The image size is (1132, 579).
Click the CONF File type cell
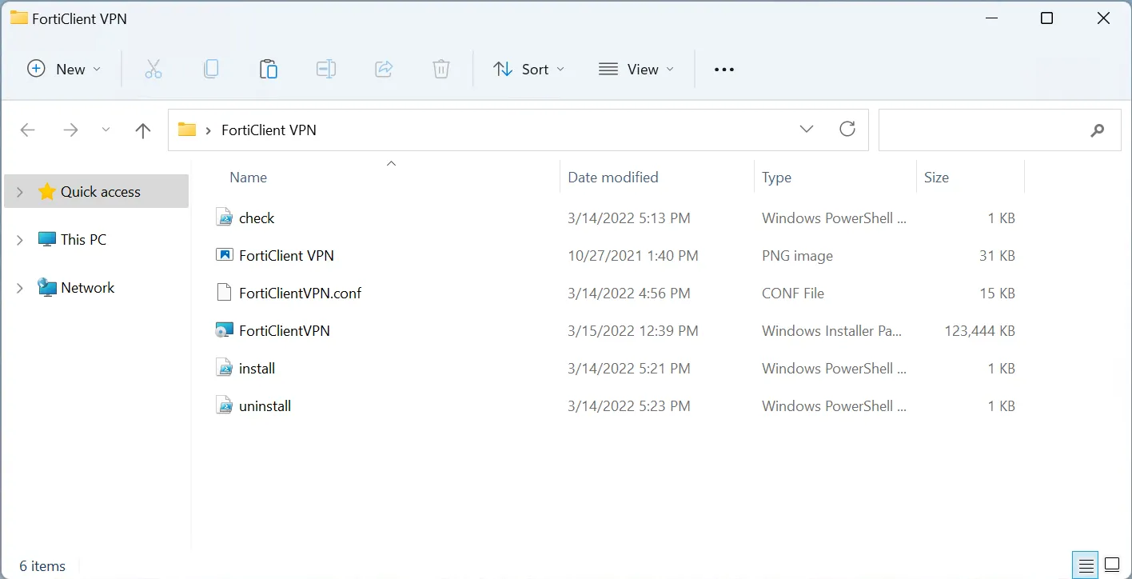coord(793,293)
